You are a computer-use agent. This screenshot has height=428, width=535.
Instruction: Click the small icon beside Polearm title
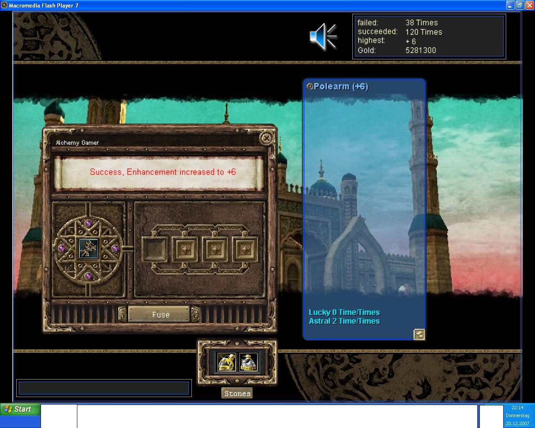coord(310,87)
